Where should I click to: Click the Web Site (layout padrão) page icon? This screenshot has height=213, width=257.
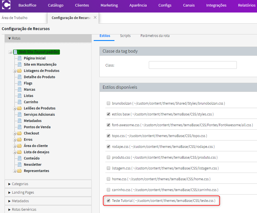coord(16,52)
